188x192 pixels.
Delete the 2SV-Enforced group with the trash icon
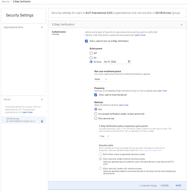click(x=42, y=121)
